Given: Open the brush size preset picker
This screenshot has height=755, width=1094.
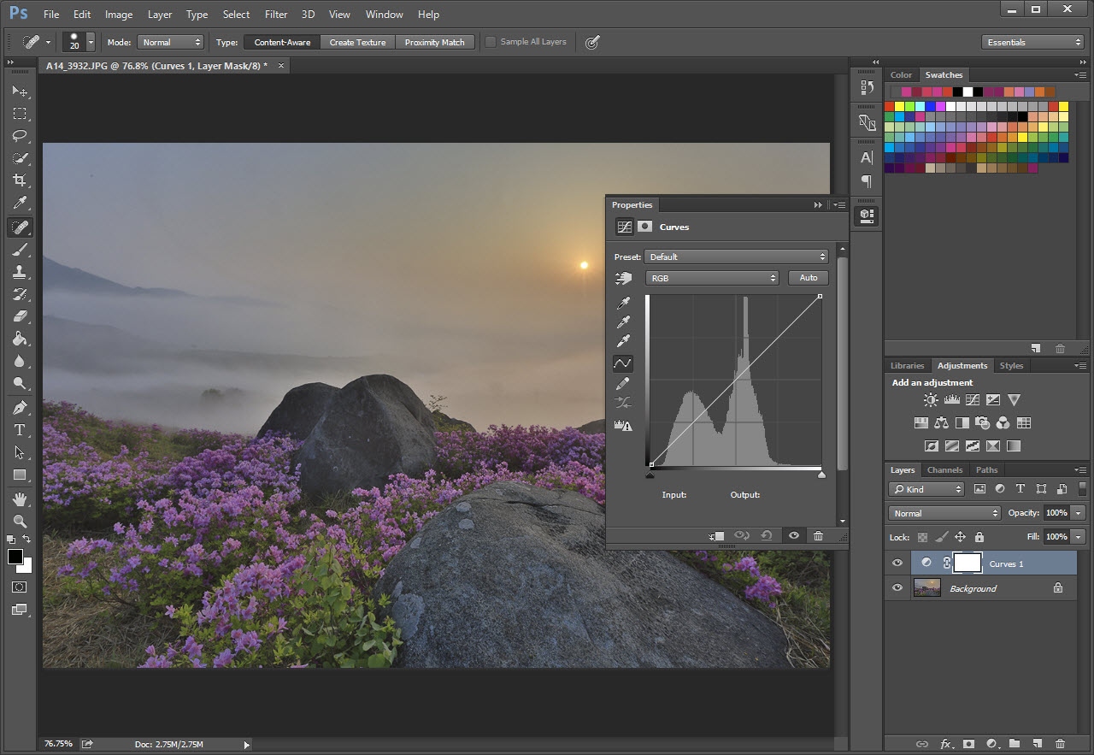Looking at the screenshot, I should pyautogui.click(x=91, y=42).
